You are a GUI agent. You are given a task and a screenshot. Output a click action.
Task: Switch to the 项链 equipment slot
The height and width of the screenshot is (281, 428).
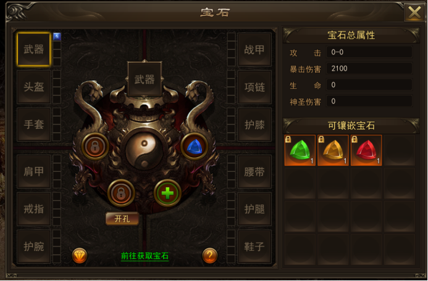[x=254, y=87]
